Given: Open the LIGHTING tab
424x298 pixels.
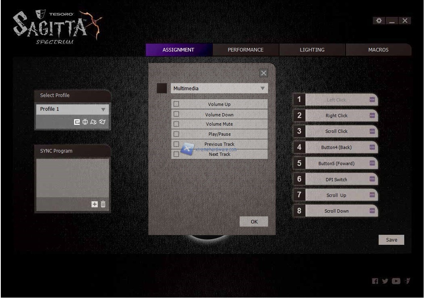Looking at the screenshot, I should (312, 50).
